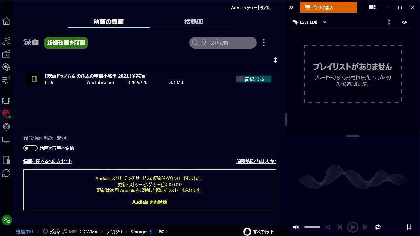This screenshot has height=236, width=420.
Task: Open the music wishes sidebar icon
Action: [x=7, y=68]
